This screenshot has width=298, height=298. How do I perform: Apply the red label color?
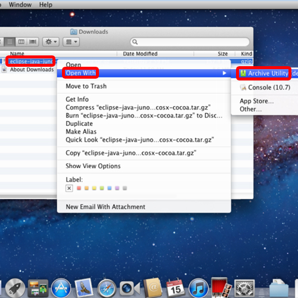[79, 188]
